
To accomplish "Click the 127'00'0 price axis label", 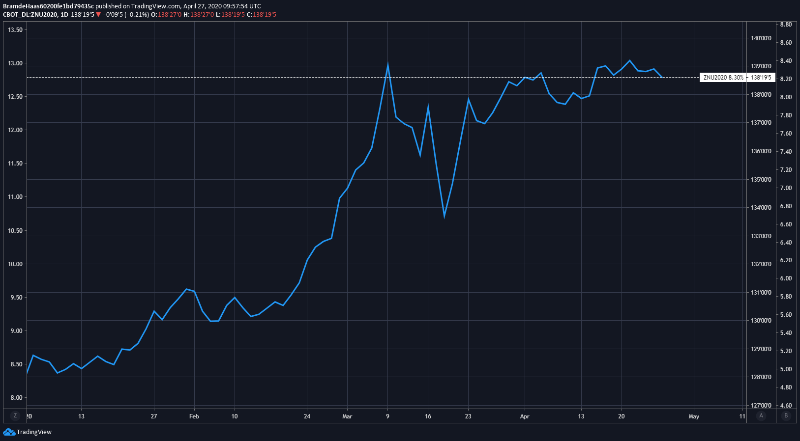I will (761, 406).
